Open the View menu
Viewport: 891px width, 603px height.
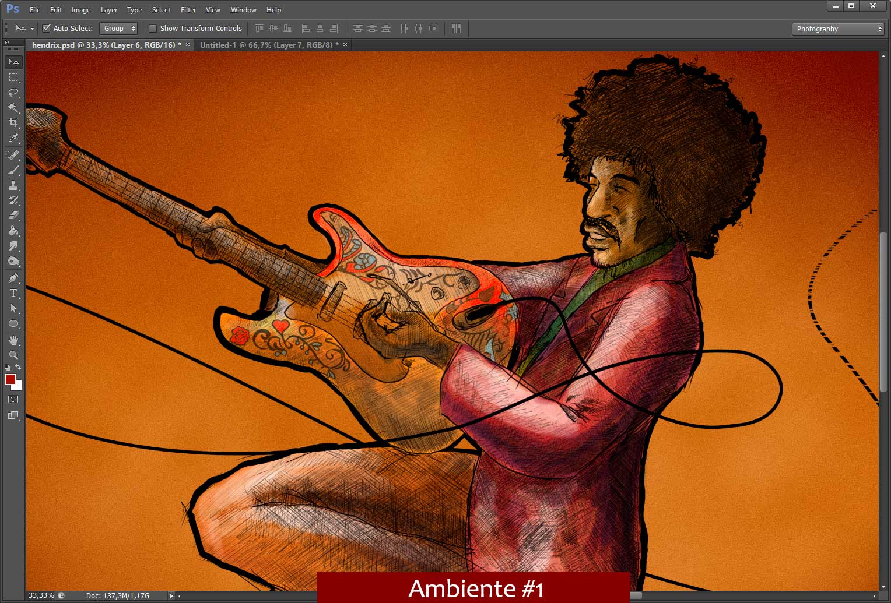(213, 10)
